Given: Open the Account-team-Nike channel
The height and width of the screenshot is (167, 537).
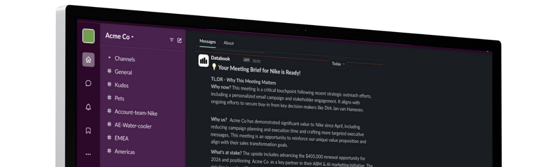Looking at the screenshot, I should click(136, 113).
